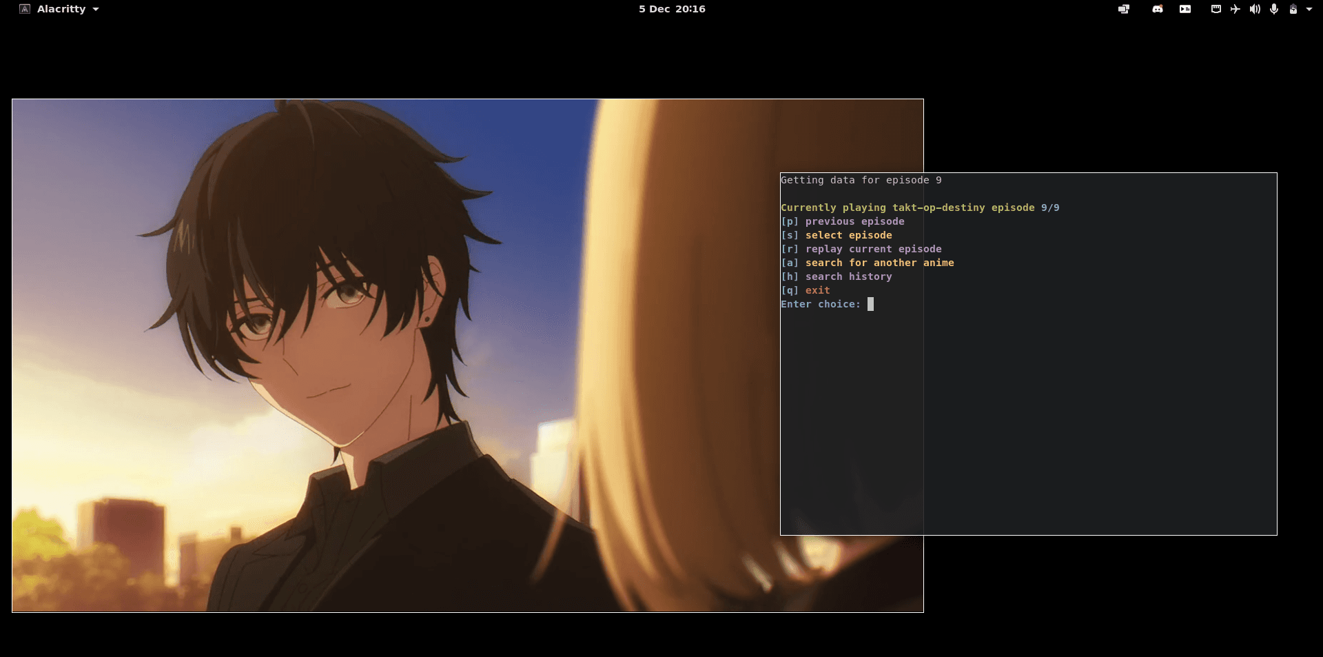This screenshot has width=1323, height=657.
Task: Open the volume indicator icon
Action: pyautogui.click(x=1254, y=9)
